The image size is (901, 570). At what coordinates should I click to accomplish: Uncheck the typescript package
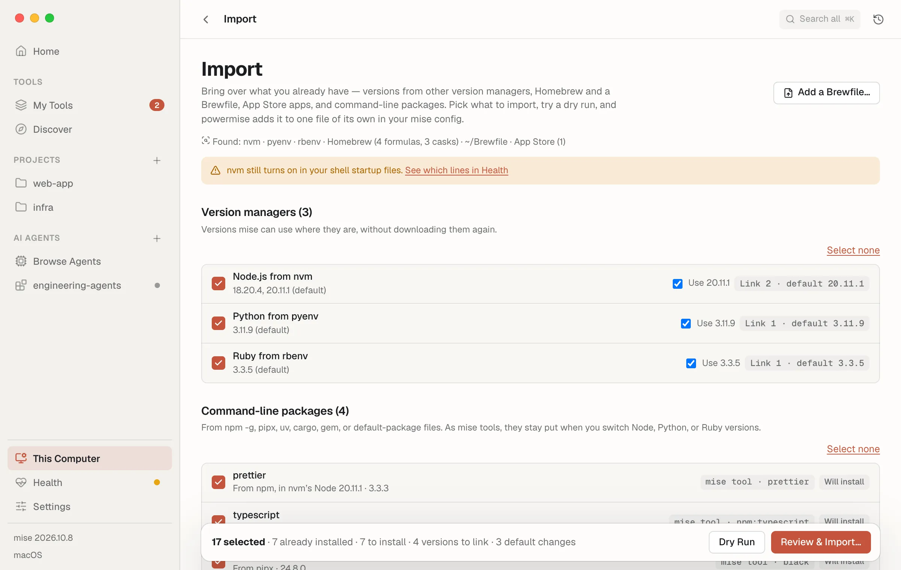[218, 519]
